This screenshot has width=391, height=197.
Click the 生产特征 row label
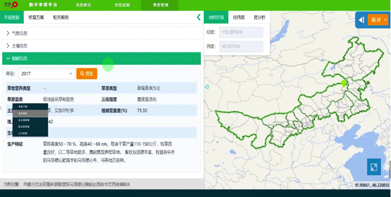click(15, 145)
